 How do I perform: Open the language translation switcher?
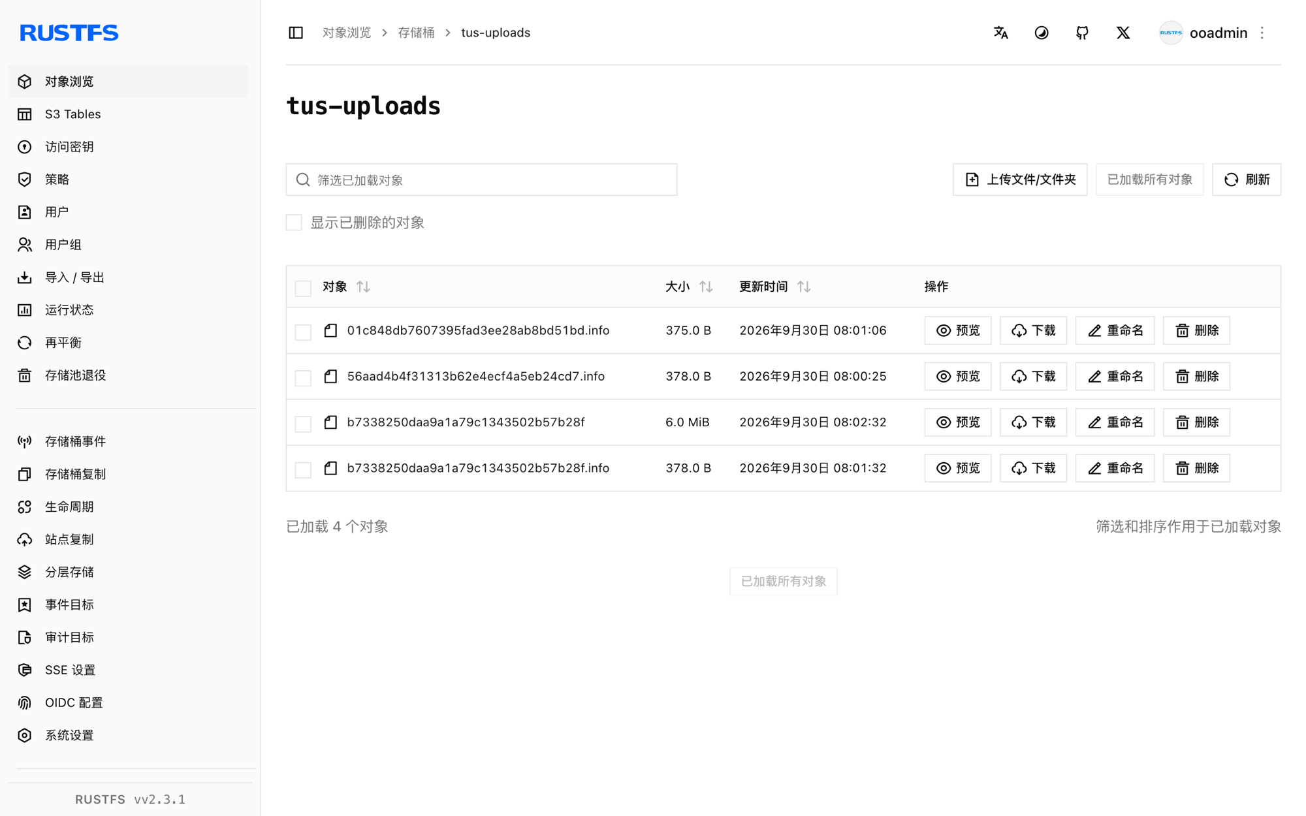(x=1000, y=33)
